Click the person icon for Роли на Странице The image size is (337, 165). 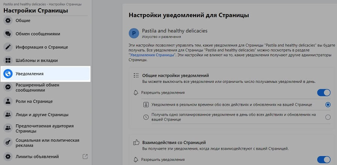(x=8, y=102)
